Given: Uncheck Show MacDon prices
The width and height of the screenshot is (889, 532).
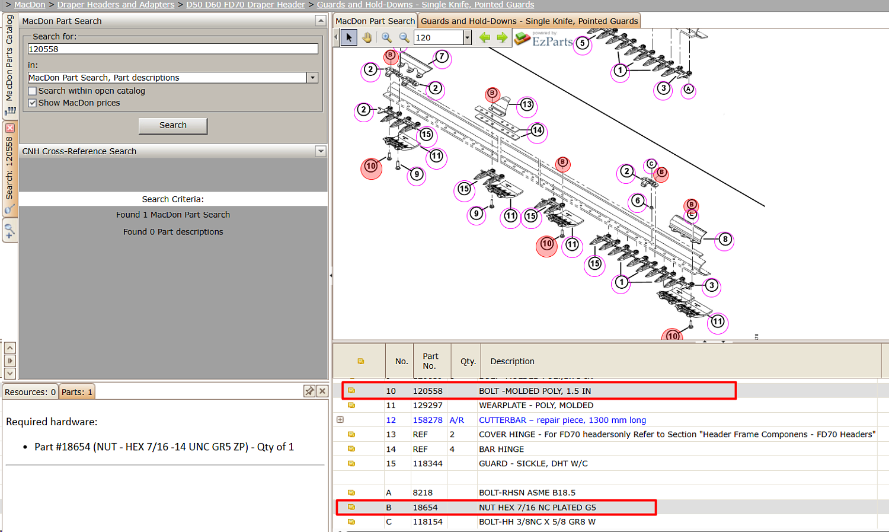Looking at the screenshot, I should 33,103.
